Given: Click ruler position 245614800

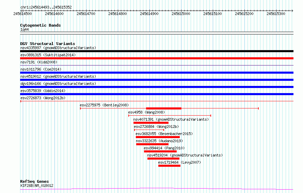Looking at the screenshot, I should click(118, 14).
